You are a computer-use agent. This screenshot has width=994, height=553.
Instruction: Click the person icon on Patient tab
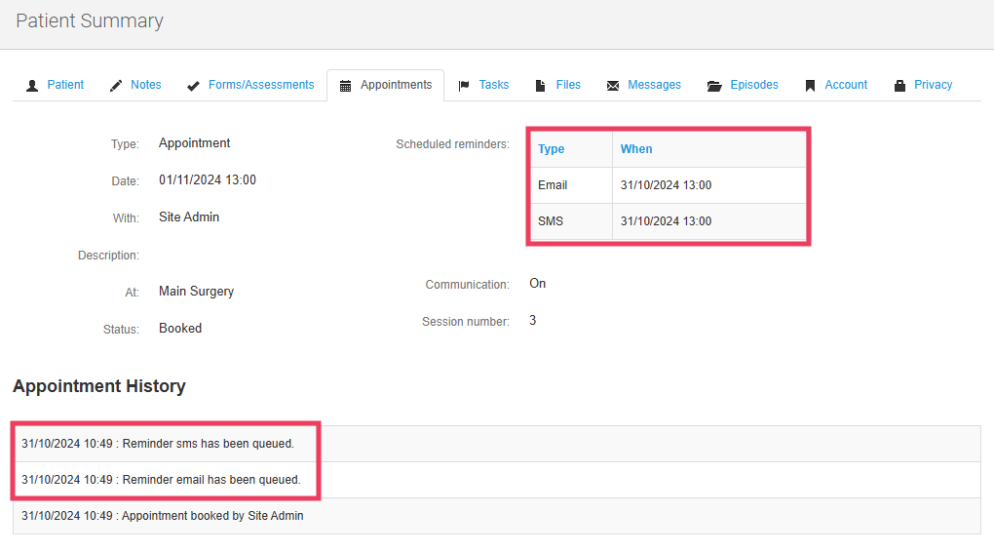coord(32,86)
